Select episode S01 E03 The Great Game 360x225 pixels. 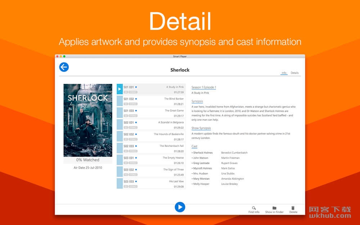[151, 113]
